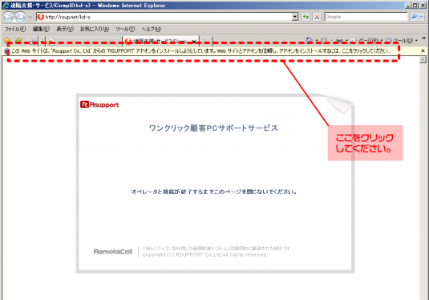Click the オペレータと接続が終了するまで message text

point(213,192)
